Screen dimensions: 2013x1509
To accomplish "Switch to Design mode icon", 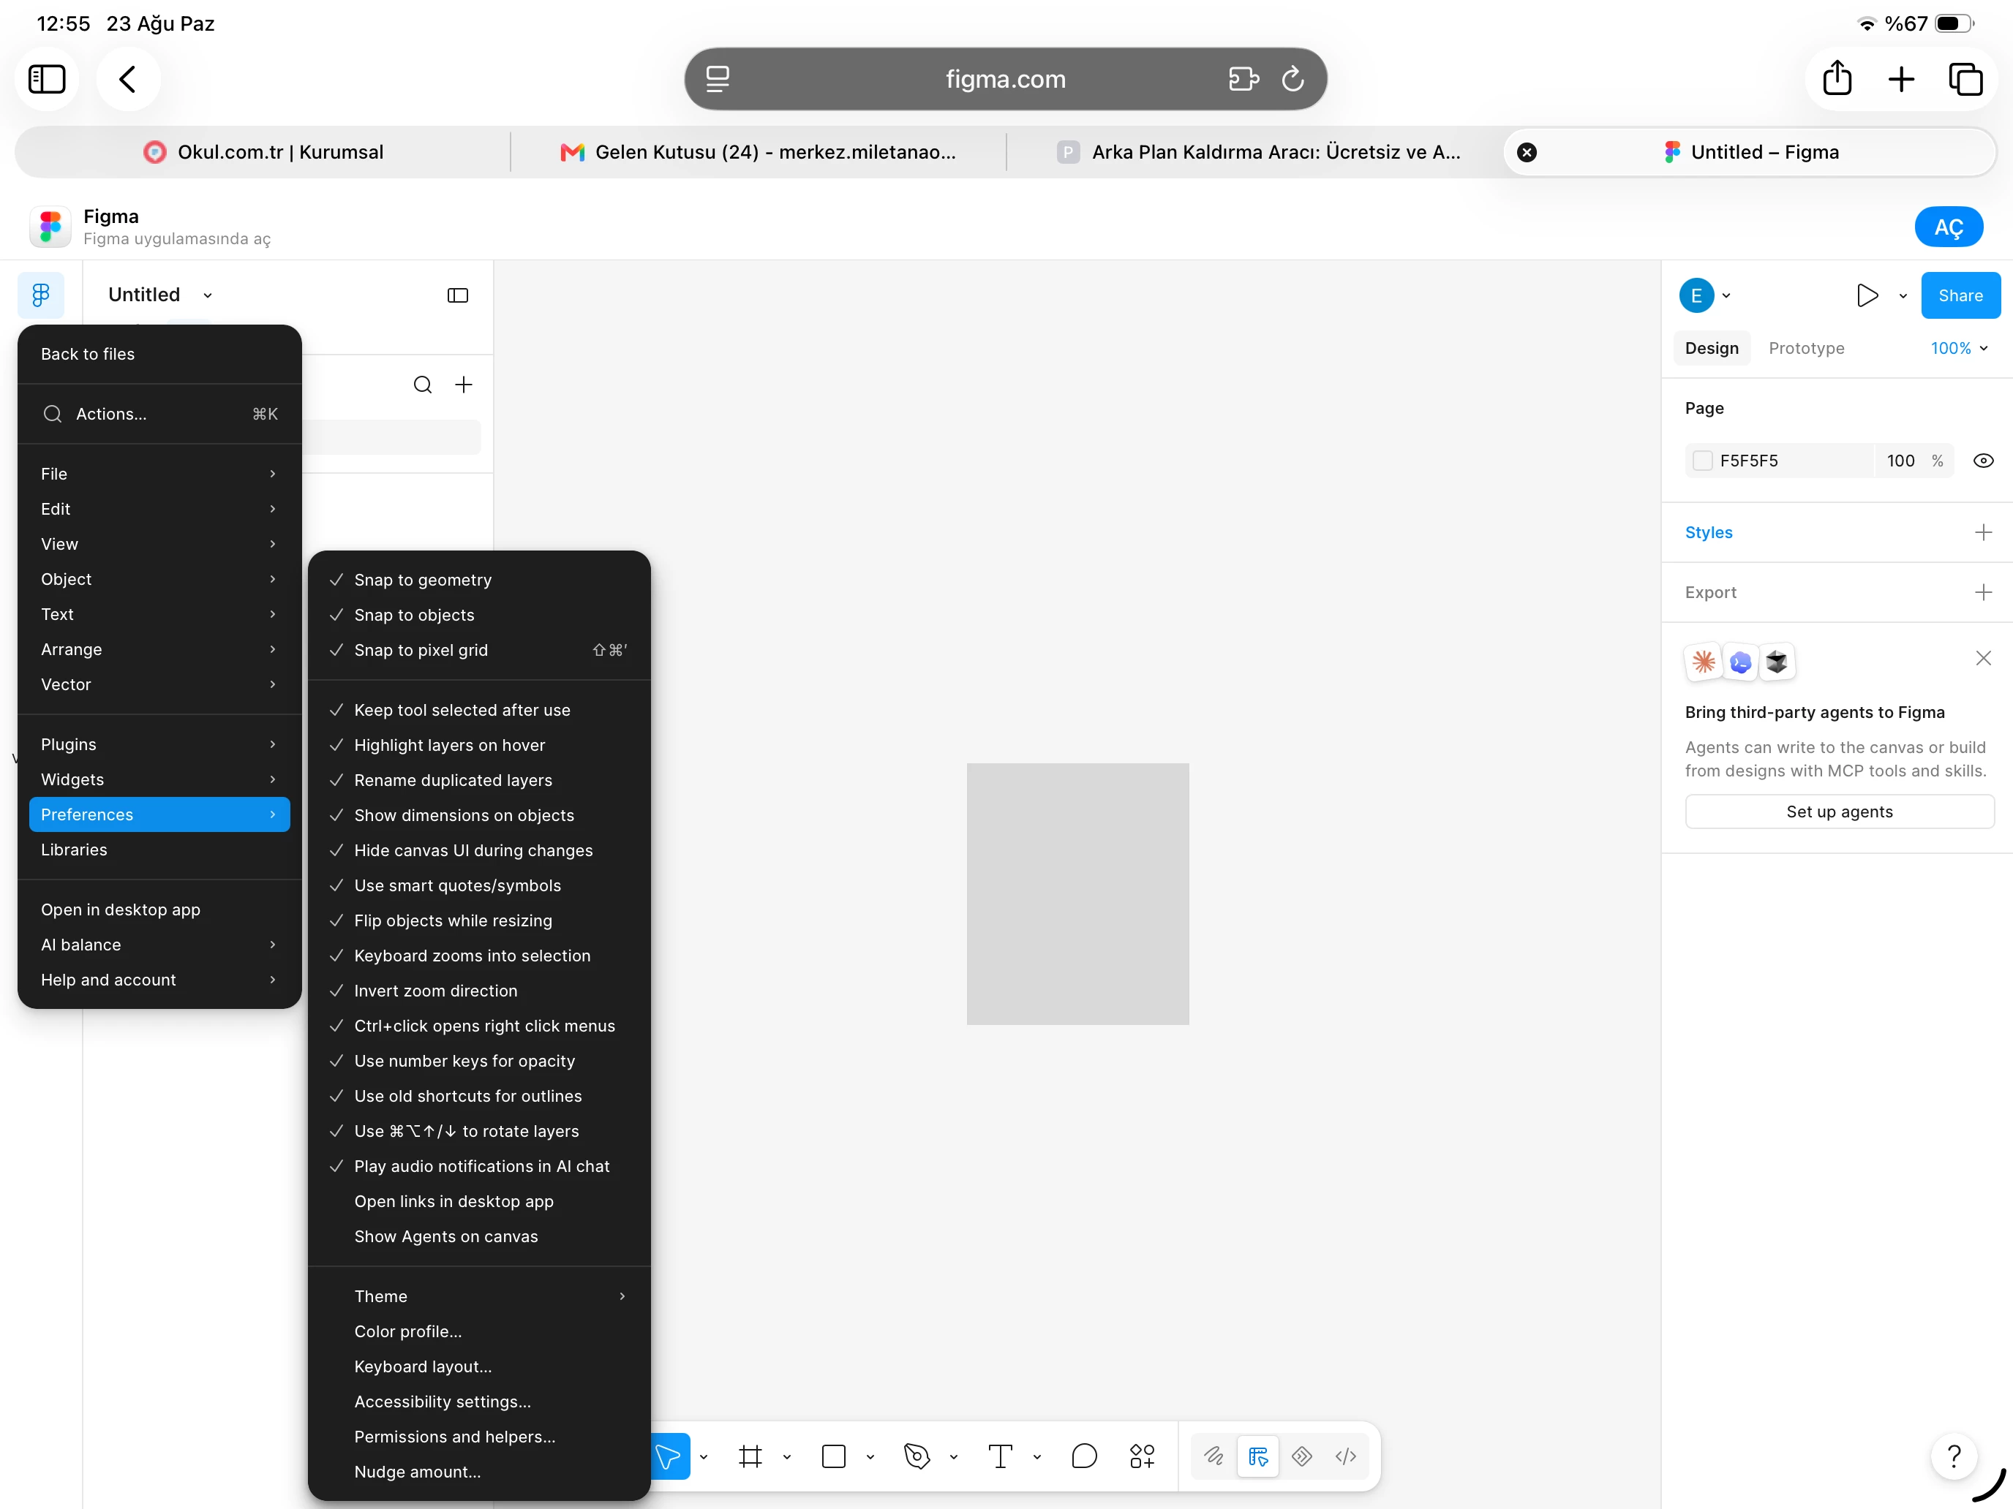I will pos(1259,1456).
